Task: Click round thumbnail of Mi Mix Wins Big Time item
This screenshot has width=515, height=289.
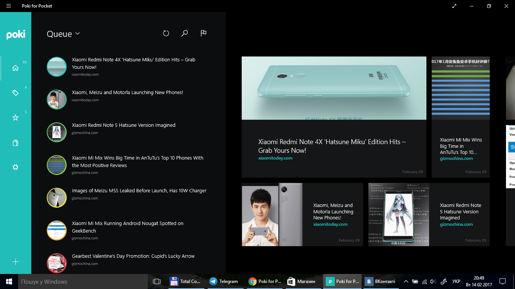Action: [57, 165]
